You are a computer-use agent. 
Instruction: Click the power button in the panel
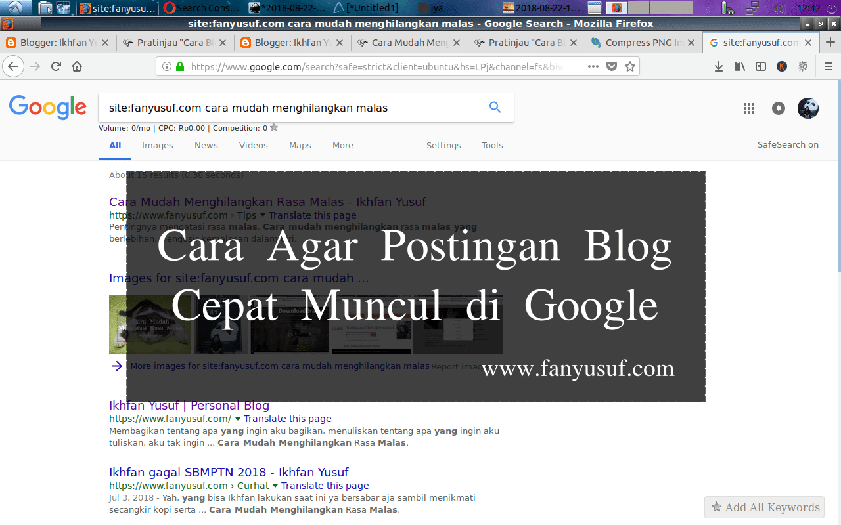[x=830, y=8]
